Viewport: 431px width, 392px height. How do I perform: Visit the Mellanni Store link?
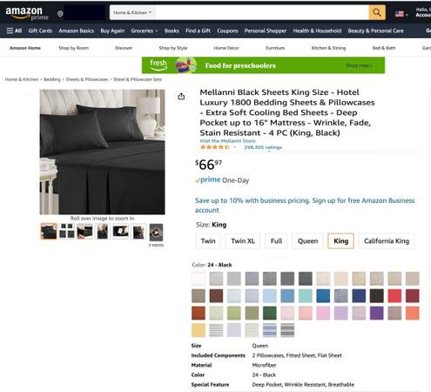(227, 141)
